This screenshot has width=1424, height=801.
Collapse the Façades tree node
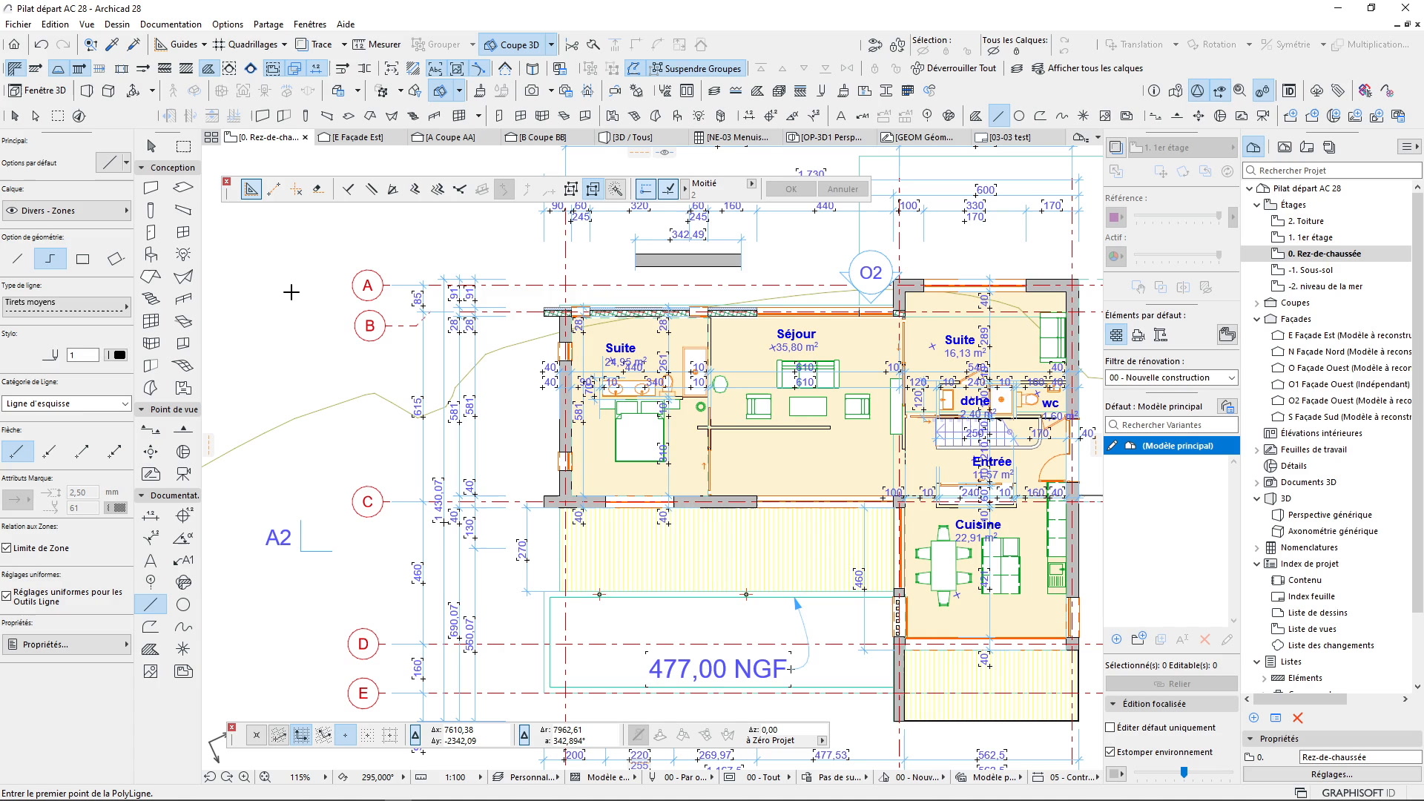[1256, 319]
